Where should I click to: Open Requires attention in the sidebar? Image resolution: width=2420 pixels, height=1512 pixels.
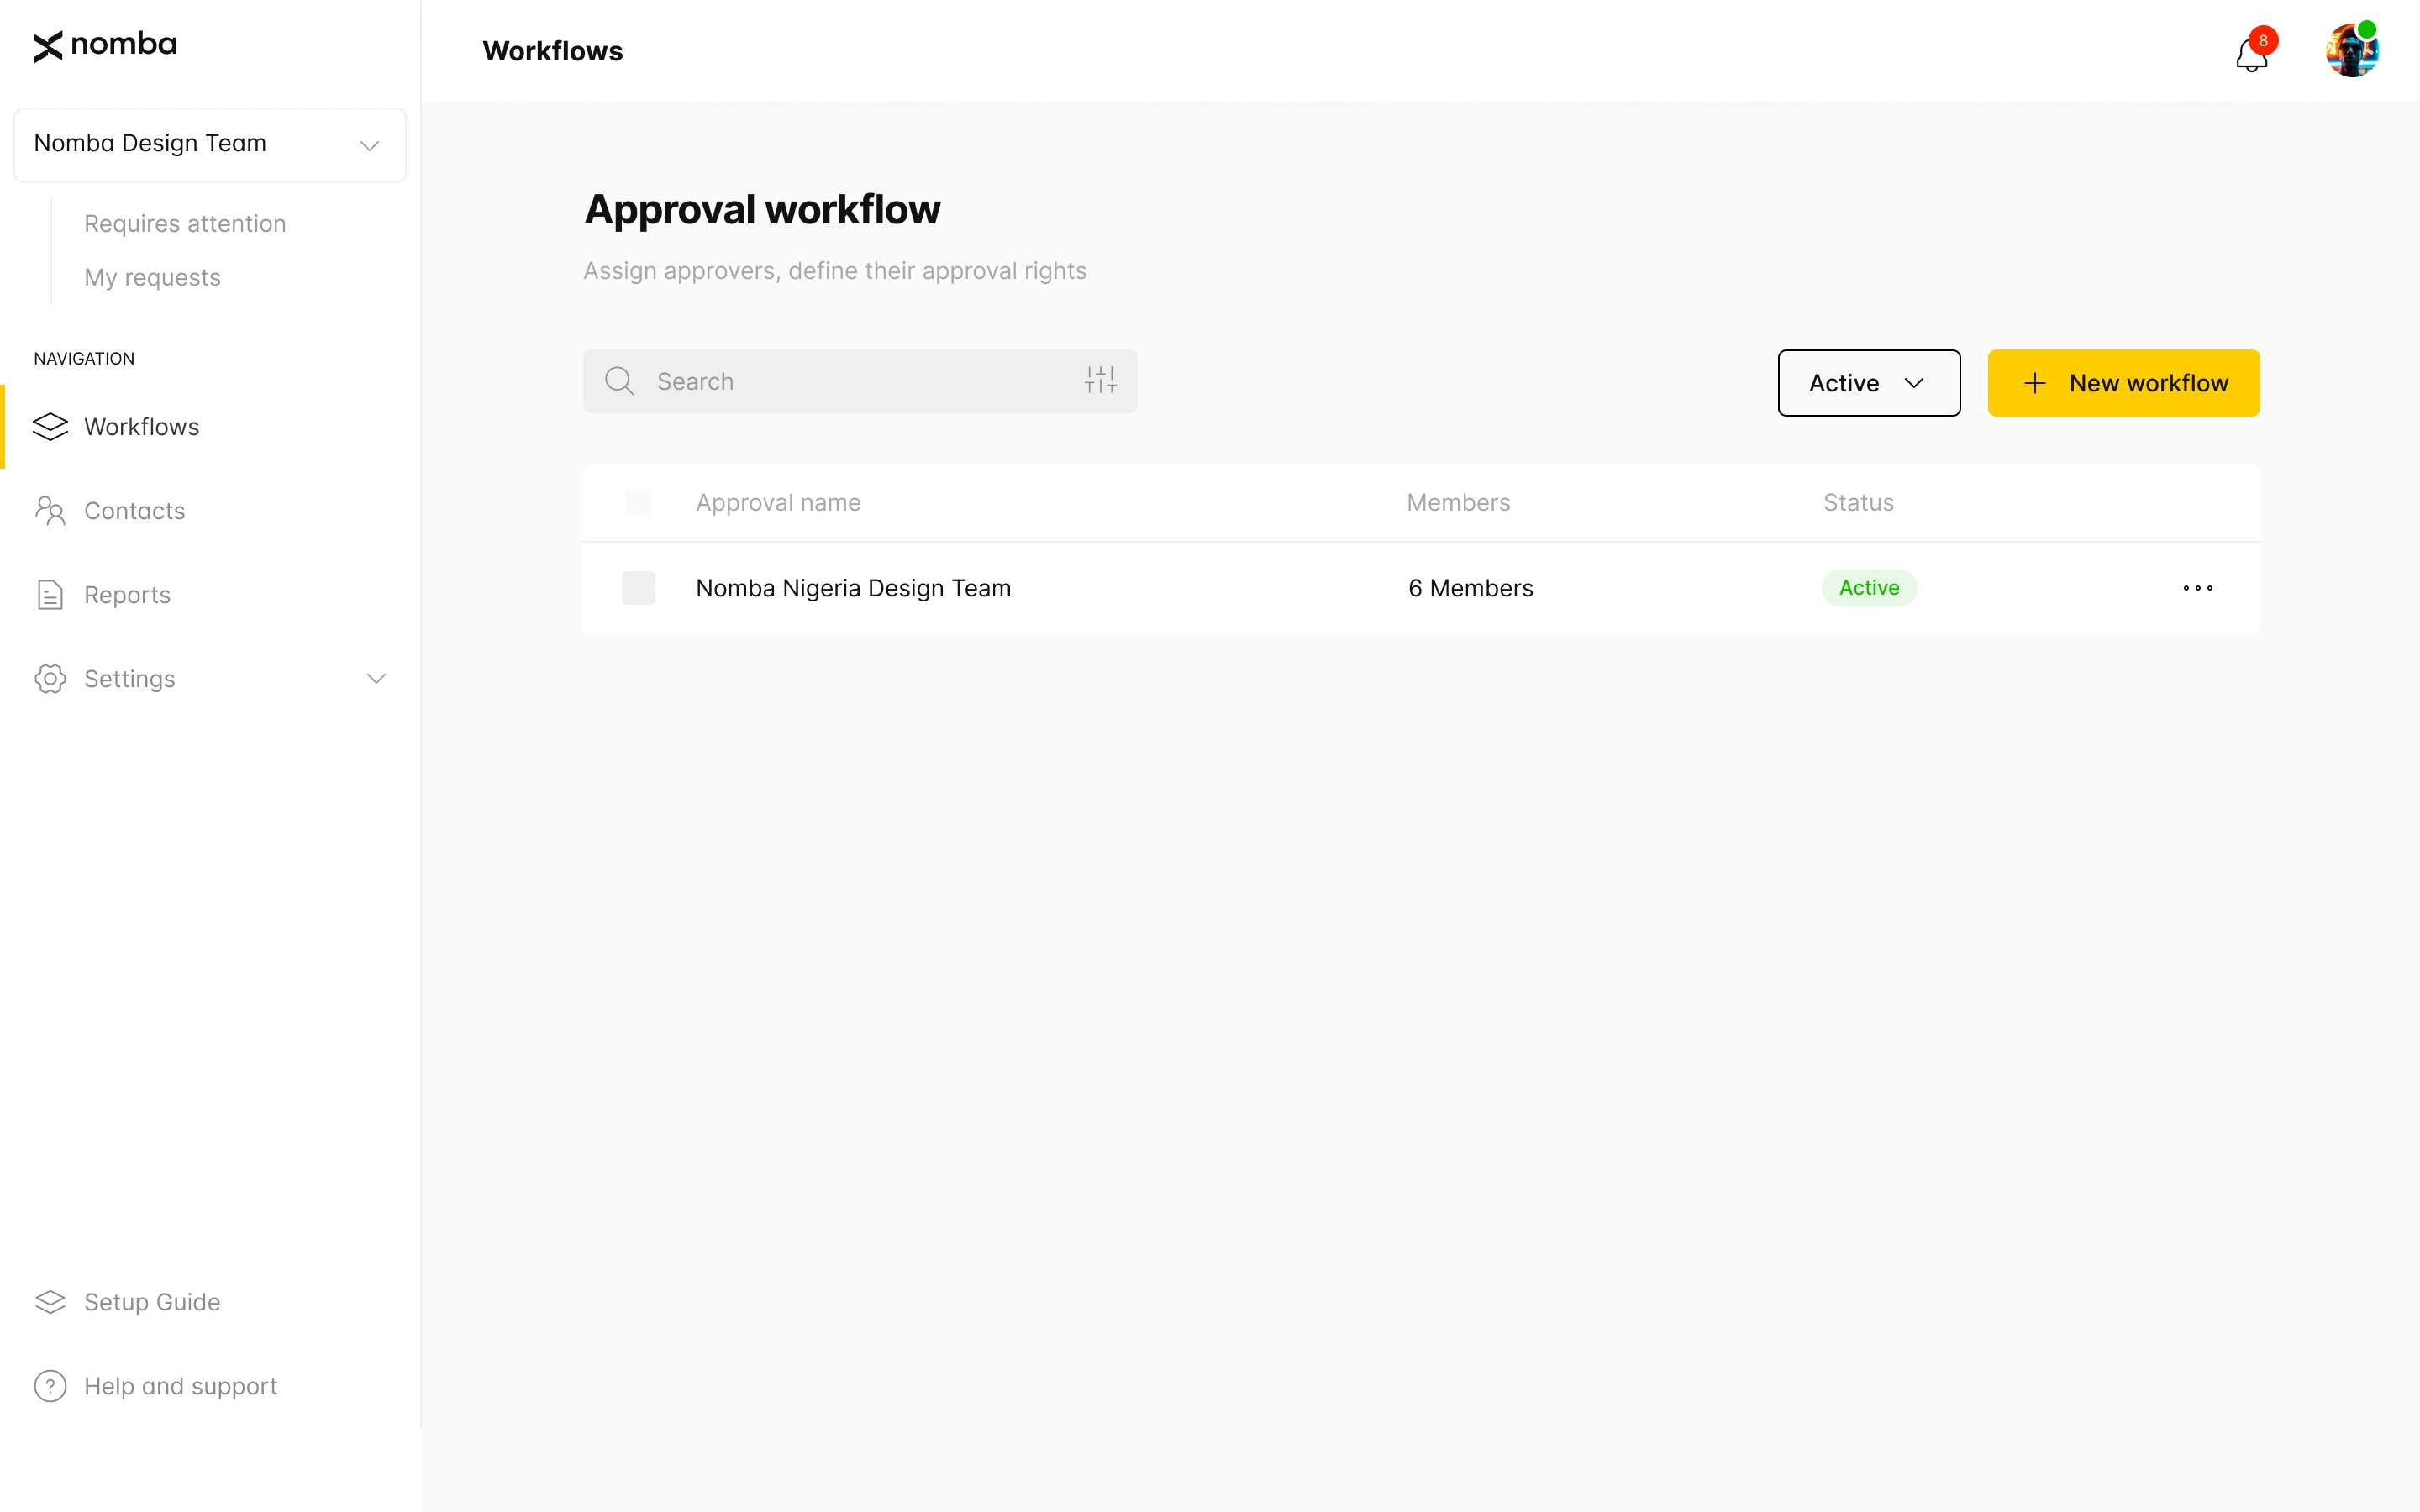[x=185, y=223]
